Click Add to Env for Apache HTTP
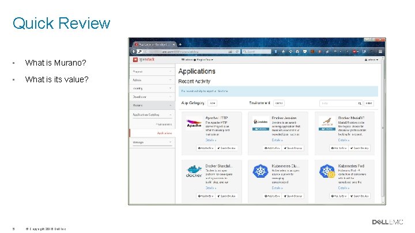Screen dimensions: 415x233 coord(206,148)
